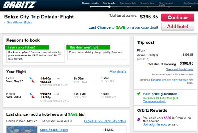
Task: Click They're guaranteed link
Action: 154,101
